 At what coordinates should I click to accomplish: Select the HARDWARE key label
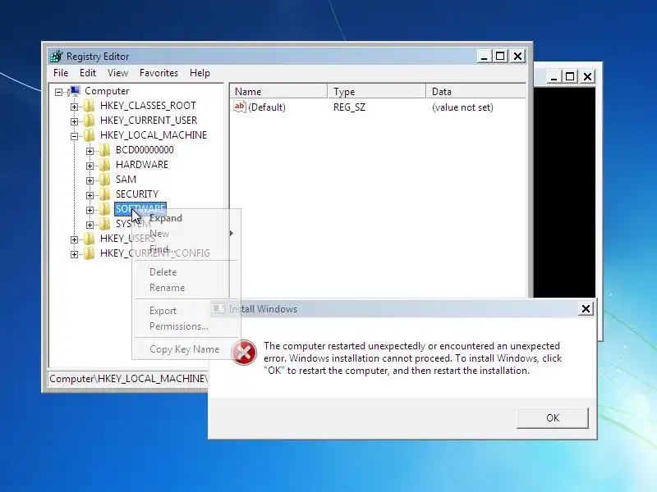142,165
